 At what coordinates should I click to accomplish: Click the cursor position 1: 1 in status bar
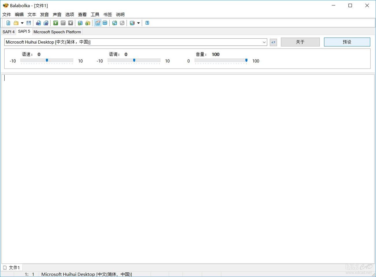30,274
